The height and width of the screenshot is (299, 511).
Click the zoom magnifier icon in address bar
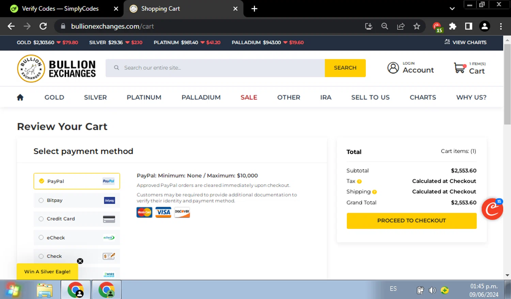[x=385, y=26]
